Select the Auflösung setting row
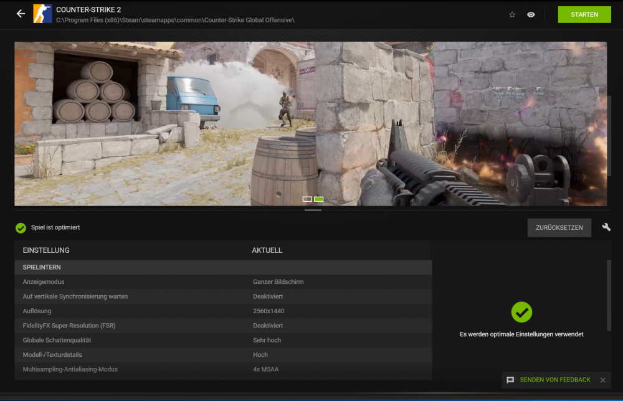Screen dimensions: 623x401 pos(223,311)
